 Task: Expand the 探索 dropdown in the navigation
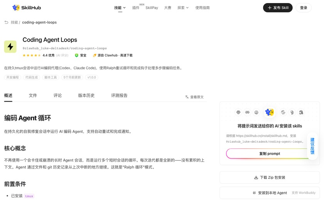click(x=183, y=8)
